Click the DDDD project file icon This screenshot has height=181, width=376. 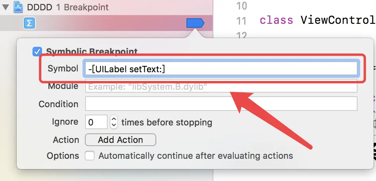19,7
